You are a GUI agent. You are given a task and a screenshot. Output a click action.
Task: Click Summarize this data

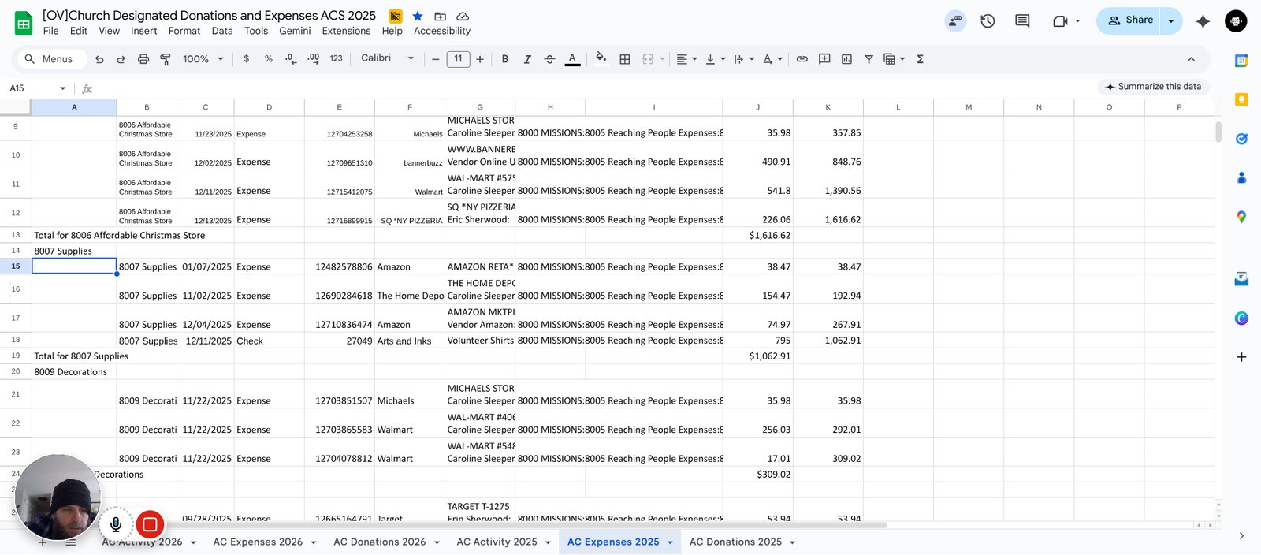(1153, 87)
